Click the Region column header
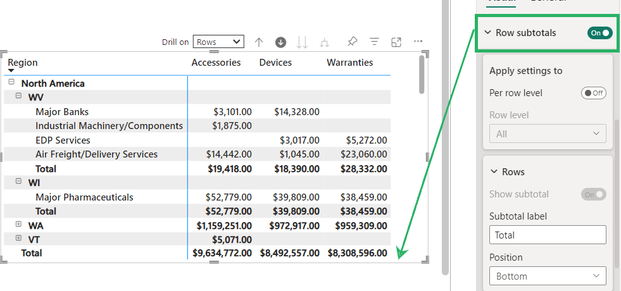 (23, 63)
